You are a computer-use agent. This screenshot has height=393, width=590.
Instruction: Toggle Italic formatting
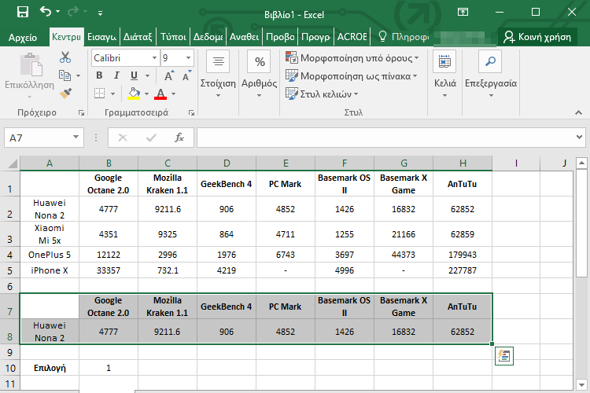(x=116, y=75)
